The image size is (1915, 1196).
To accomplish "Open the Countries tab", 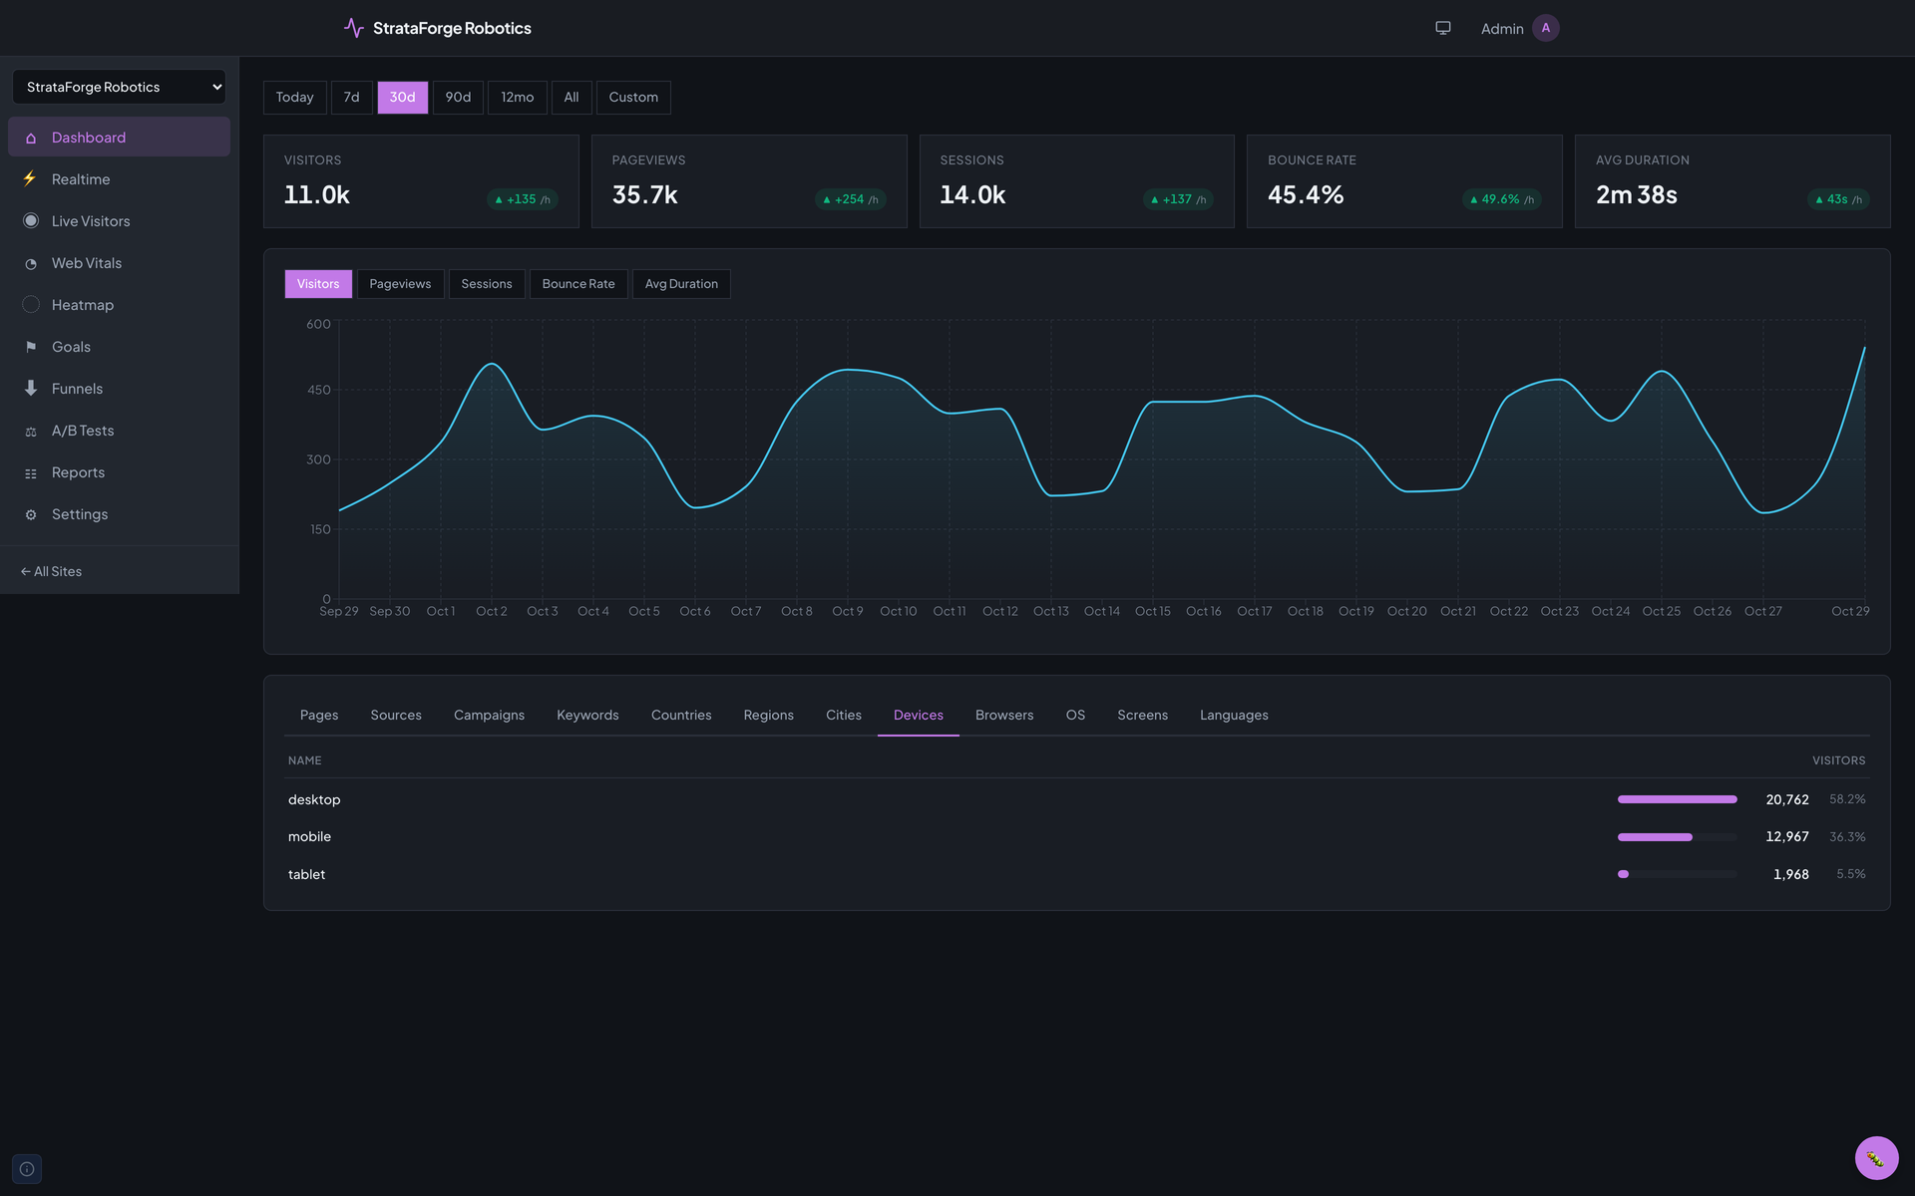I will 681,716.
